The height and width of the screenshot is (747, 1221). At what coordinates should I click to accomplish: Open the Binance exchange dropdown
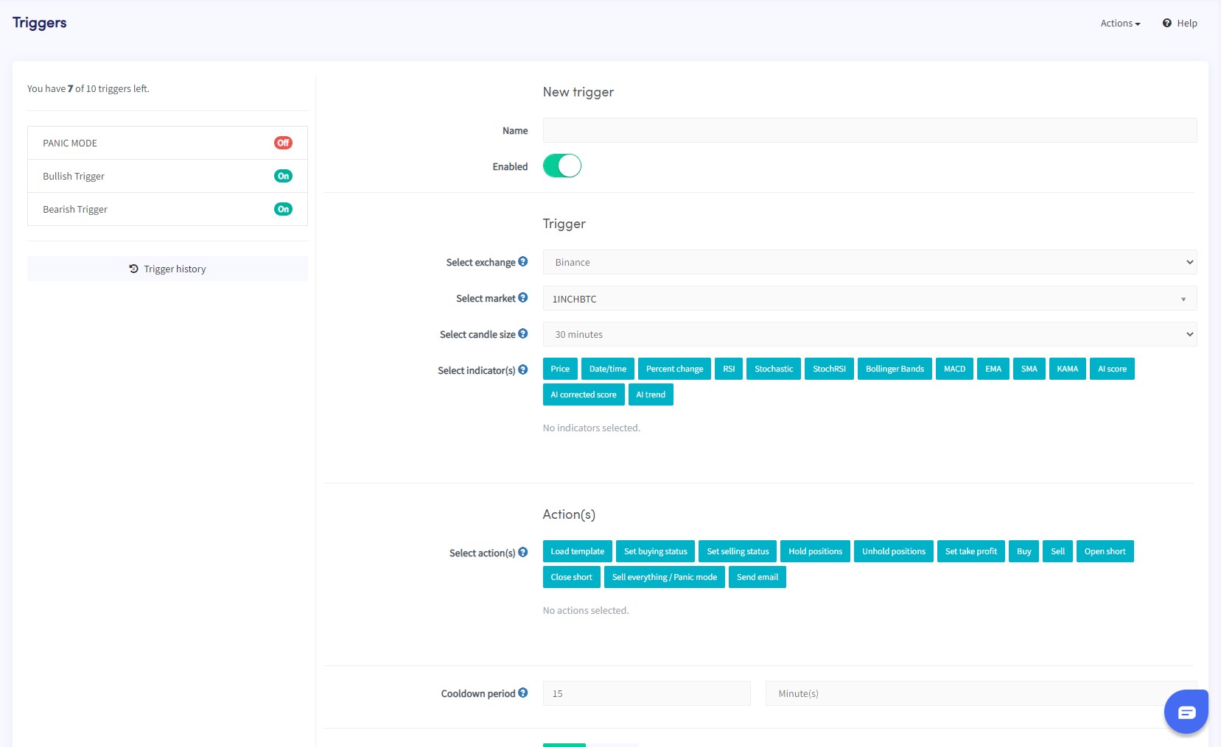pyautogui.click(x=870, y=262)
